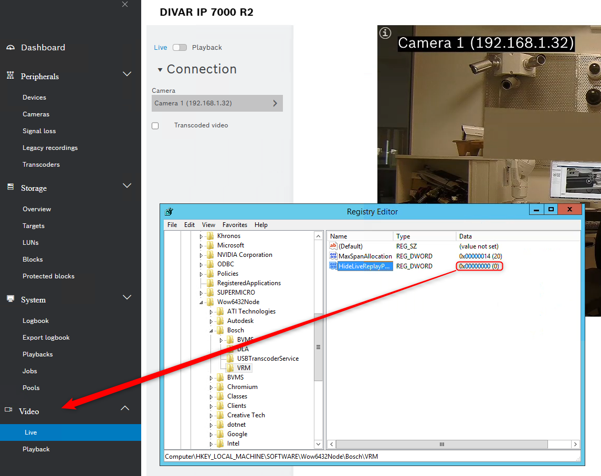Collapse the Video section chevron
Image resolution: width=601 pixels, height=476 pixels.
coord(125,408)
